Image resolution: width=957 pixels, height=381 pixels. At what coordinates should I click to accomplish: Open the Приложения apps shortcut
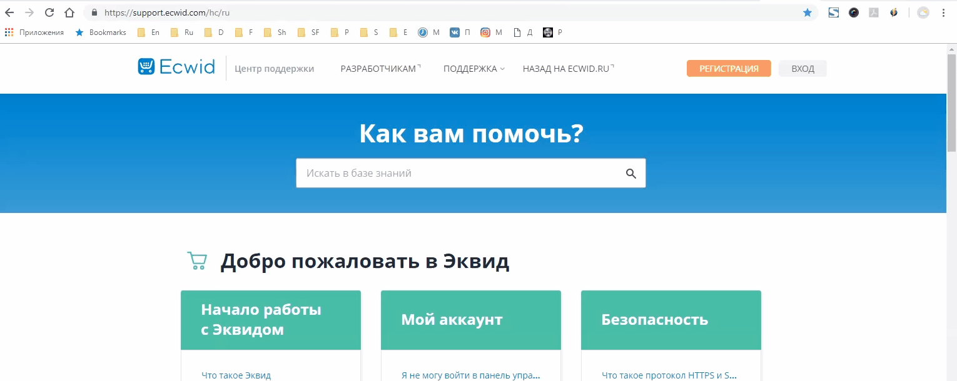[35, 32]
